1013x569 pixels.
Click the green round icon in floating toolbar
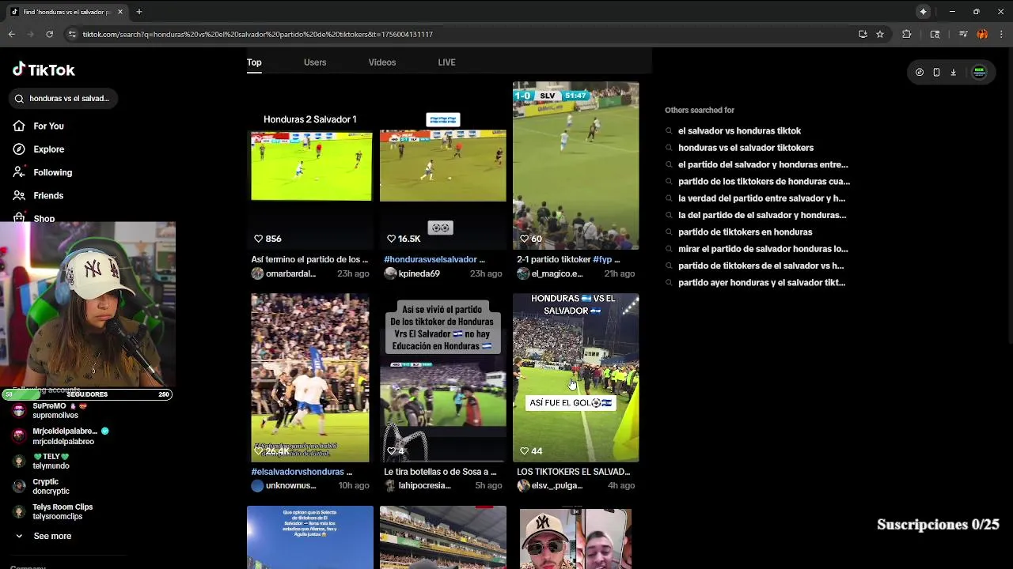tap(979, 72)
